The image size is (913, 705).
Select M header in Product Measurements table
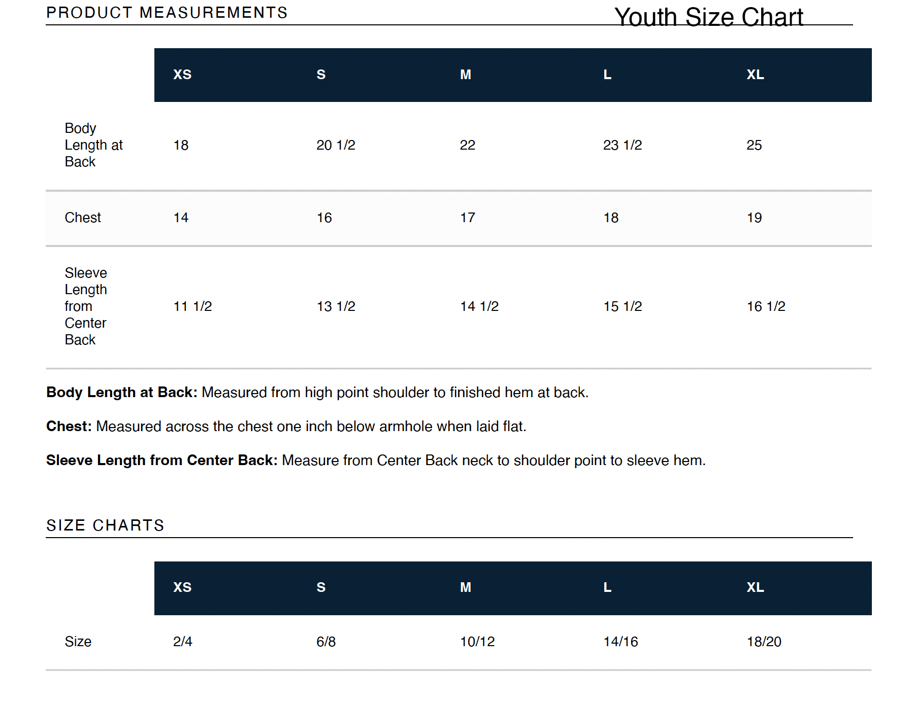466,75
